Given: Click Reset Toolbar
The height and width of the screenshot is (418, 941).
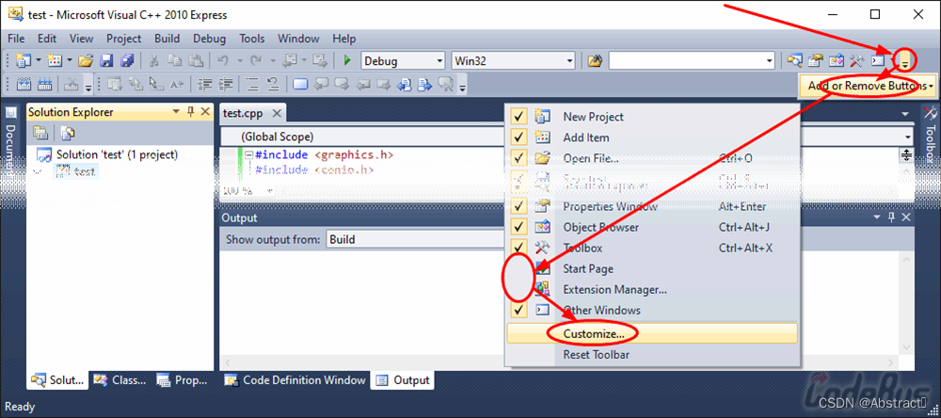Looking at the screenshot, I should [596, 355].
